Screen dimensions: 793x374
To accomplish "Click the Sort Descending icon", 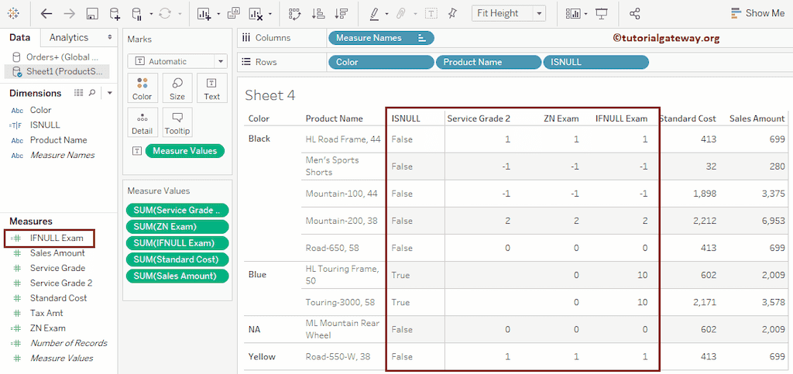I will point(342,14).
